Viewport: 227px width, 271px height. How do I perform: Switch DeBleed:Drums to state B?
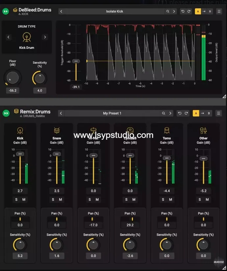(210, 12)
